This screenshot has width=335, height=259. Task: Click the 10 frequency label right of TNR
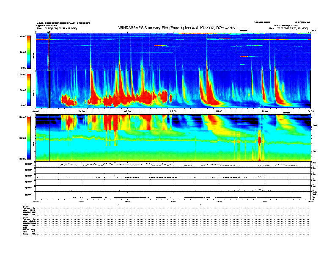pos(315,151)
